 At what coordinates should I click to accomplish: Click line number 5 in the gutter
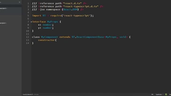28,15
